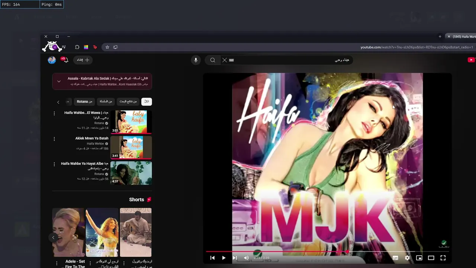The image size is (476, 268).
Task: Open options for middle short
Action: (90, 263)
